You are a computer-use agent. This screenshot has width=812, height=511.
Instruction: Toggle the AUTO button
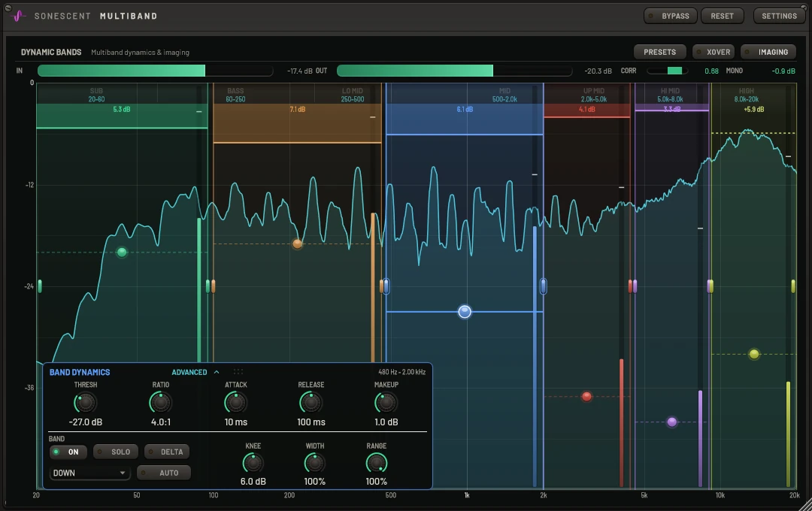(164, 473)
